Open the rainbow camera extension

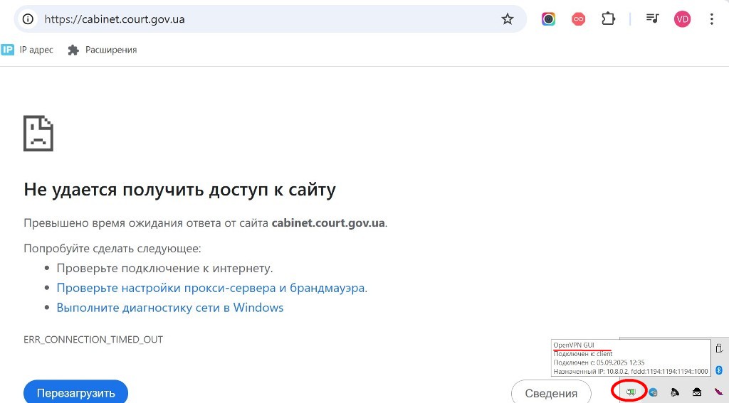(x=548, y=19)
